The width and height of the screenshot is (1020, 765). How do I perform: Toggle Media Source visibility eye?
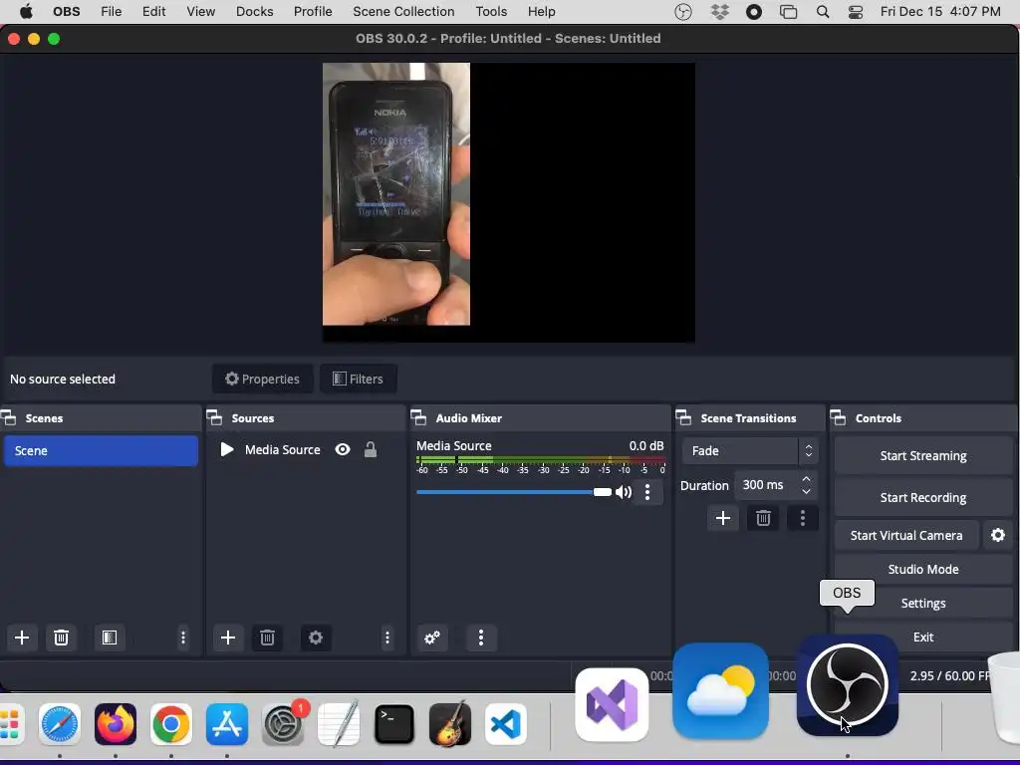(343, 449)
